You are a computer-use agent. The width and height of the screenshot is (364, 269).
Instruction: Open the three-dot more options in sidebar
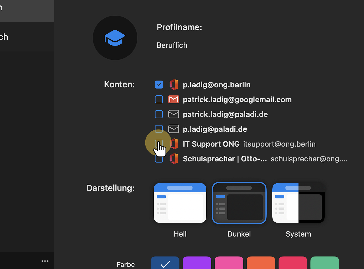45,261
